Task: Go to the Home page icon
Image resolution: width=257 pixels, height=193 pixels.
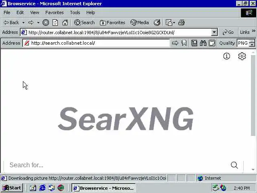Action: point(65,23)
